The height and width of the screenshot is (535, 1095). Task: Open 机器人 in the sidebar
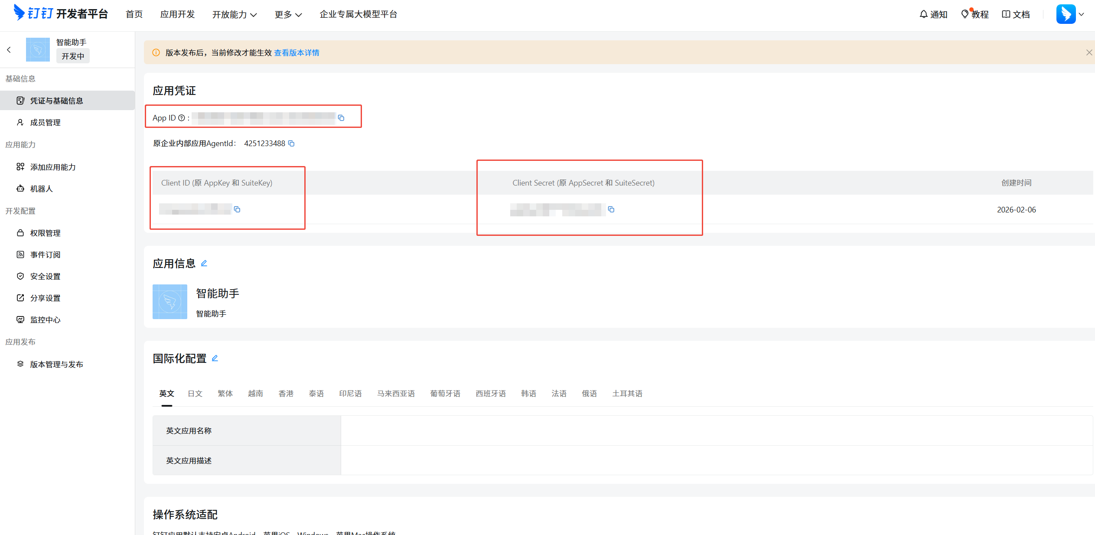(41, 189)
